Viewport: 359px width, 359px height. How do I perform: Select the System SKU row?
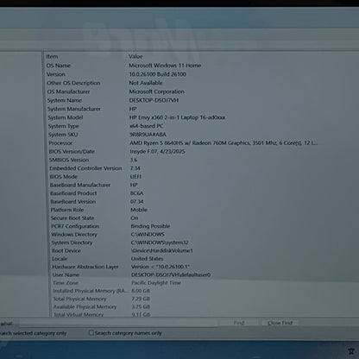click(x=201, y=135)
